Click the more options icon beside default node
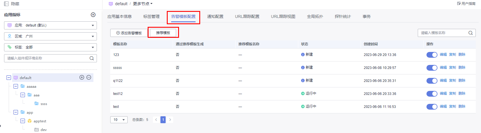This screenshot has height=133, width=481. tap(89, 77)
